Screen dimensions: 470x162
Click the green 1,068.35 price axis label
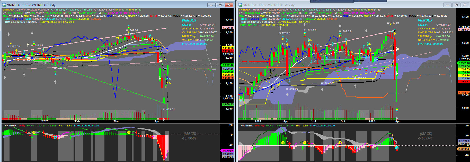tap(228, 104)
